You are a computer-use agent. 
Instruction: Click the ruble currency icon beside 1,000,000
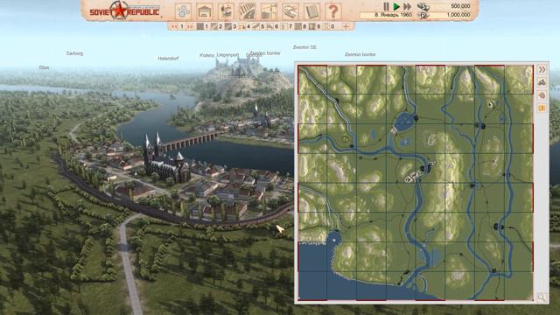point(423,16)
